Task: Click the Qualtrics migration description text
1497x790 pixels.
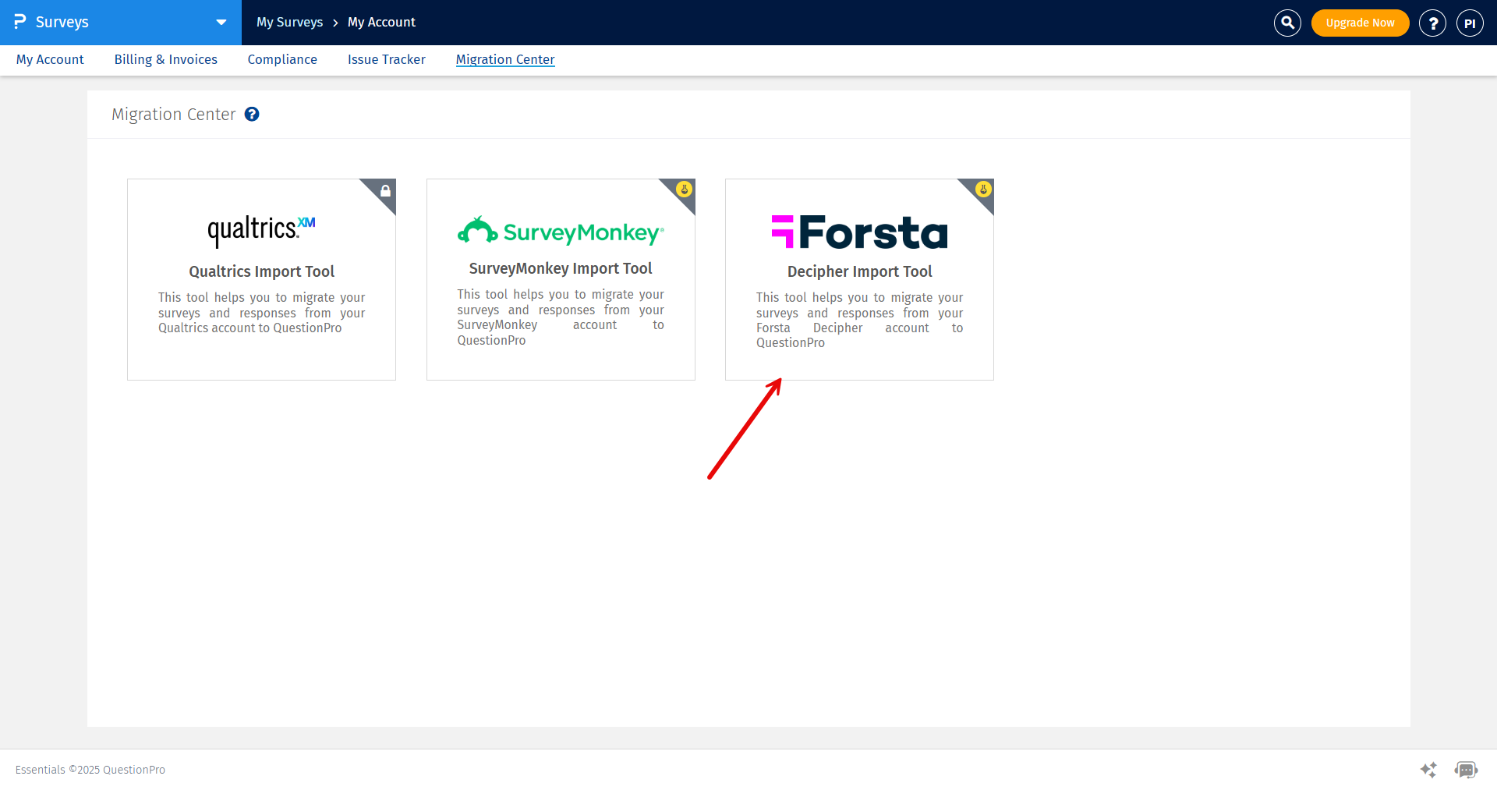Action: (x=261, y=313)
